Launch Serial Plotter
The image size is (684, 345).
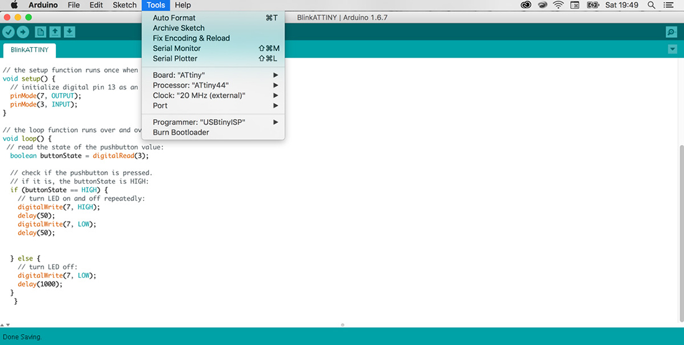pyautogui.click(x=213, y=58)
